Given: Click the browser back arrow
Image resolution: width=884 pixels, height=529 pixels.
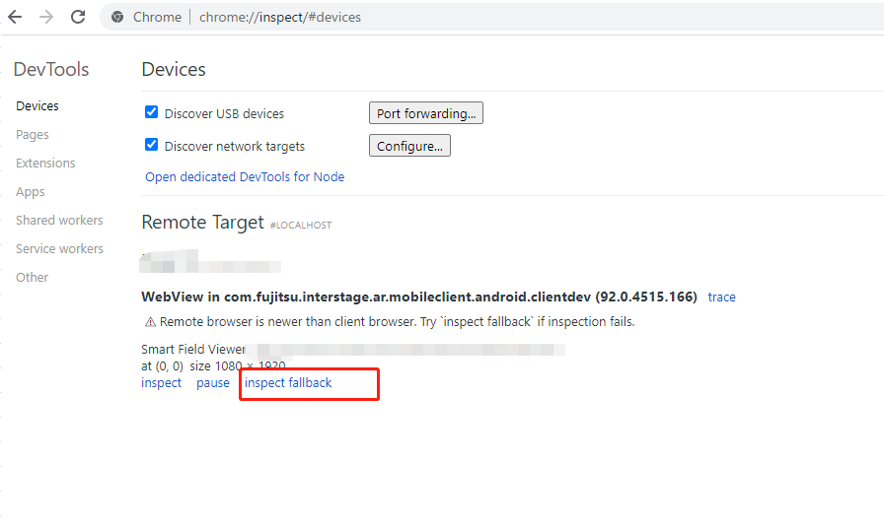Looking at the screenshot, I should 15,17.
